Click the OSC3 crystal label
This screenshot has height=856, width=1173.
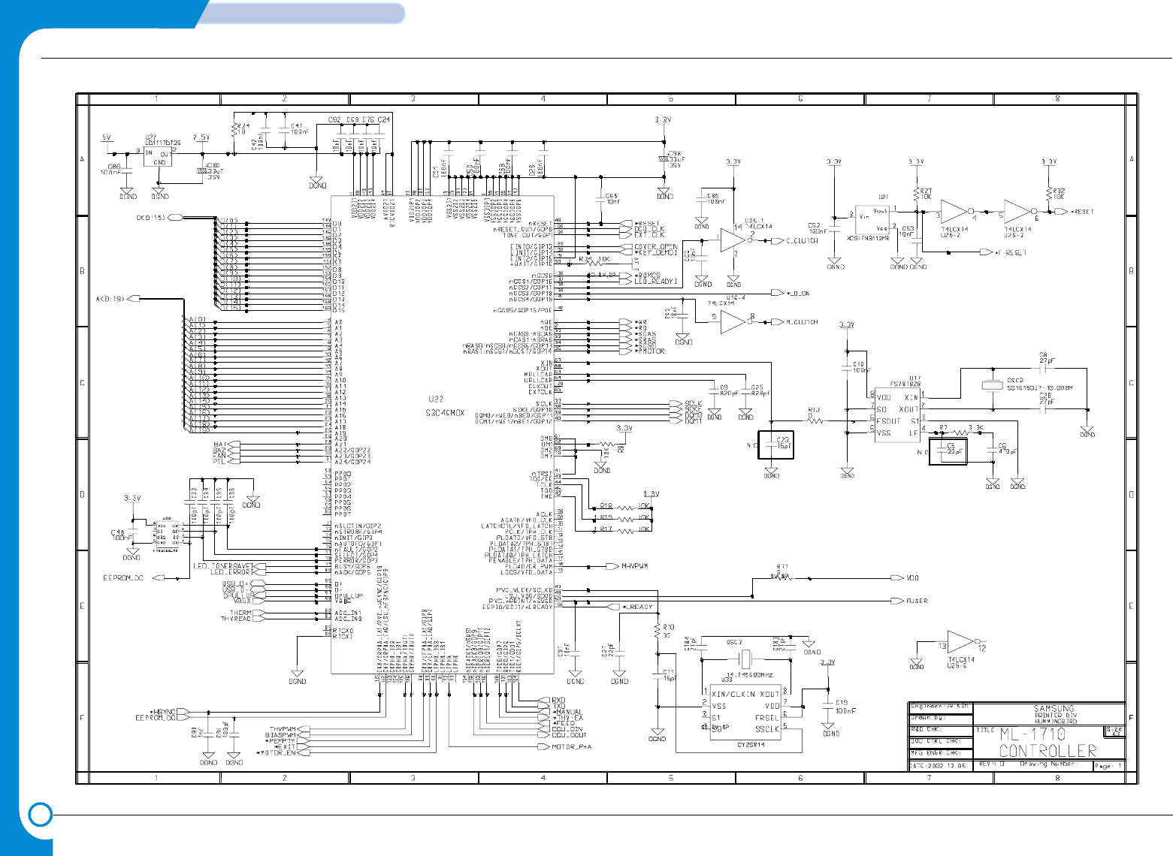click(x=734, y=642)
